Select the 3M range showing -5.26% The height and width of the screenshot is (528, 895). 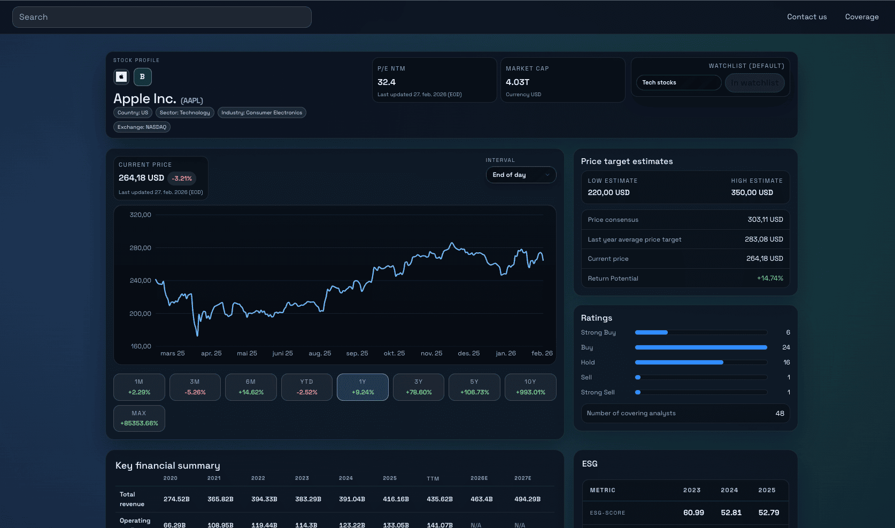pos(195,387)
